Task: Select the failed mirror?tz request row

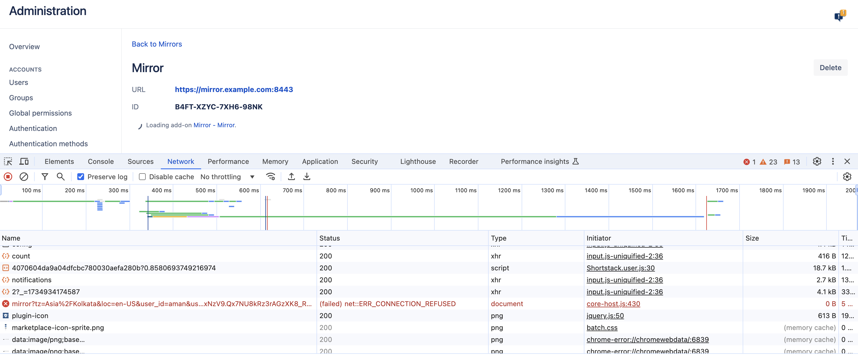Action: coord(429,304)
